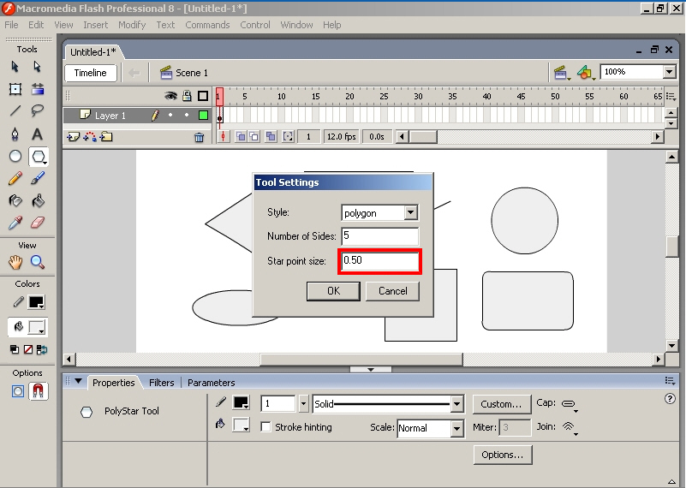Click the Options... button
The width and height of the screenshot is (686, 488).
pos(503,455)
